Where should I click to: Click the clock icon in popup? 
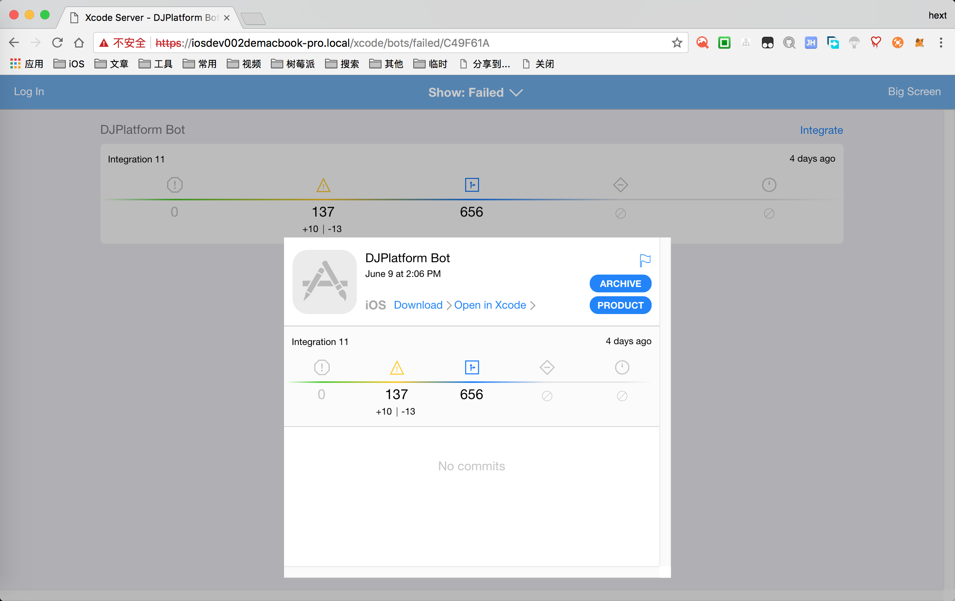coord(621,367)
